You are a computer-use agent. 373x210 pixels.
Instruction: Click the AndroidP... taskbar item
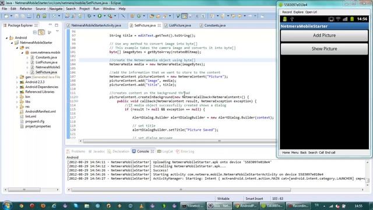tap(246, 205)
